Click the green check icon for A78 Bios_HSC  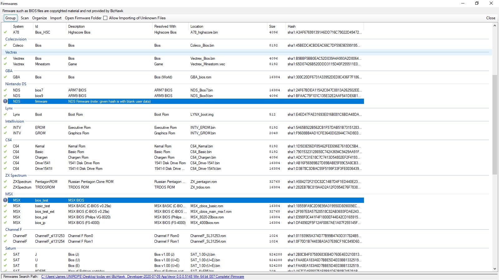pos(5,32)
